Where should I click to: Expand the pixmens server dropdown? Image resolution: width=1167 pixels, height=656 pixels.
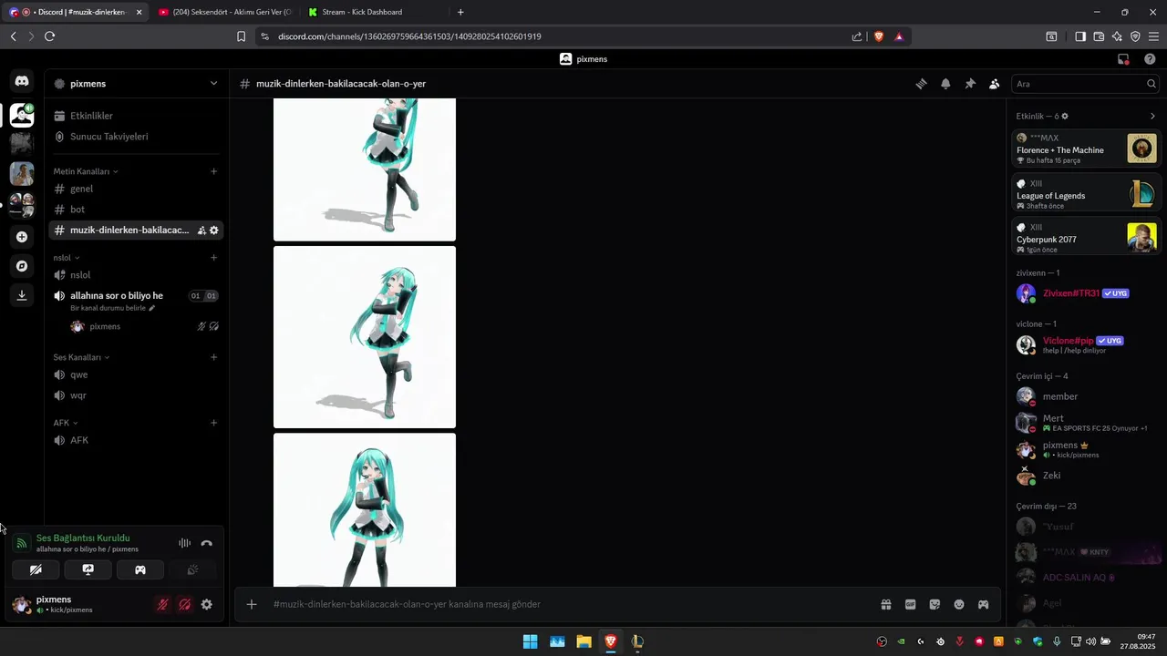pyautogui.click(x=213, y=84)
